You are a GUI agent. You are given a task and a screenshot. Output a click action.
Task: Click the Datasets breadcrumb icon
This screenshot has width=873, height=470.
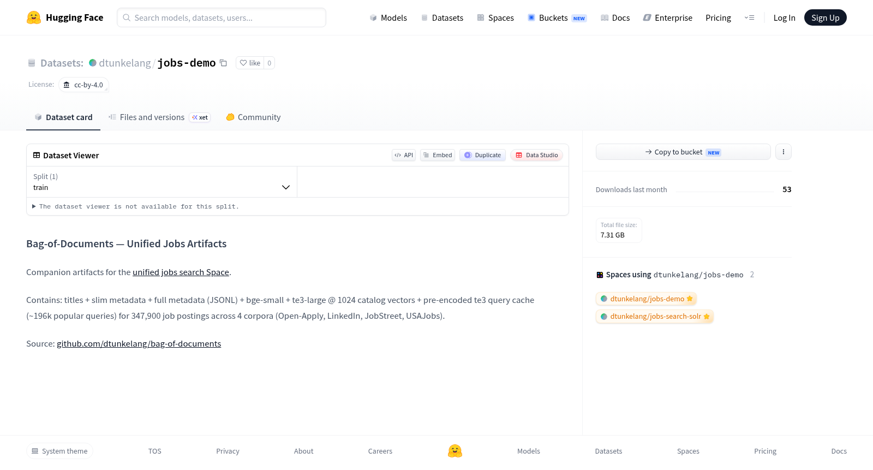(x=32, y=63)
